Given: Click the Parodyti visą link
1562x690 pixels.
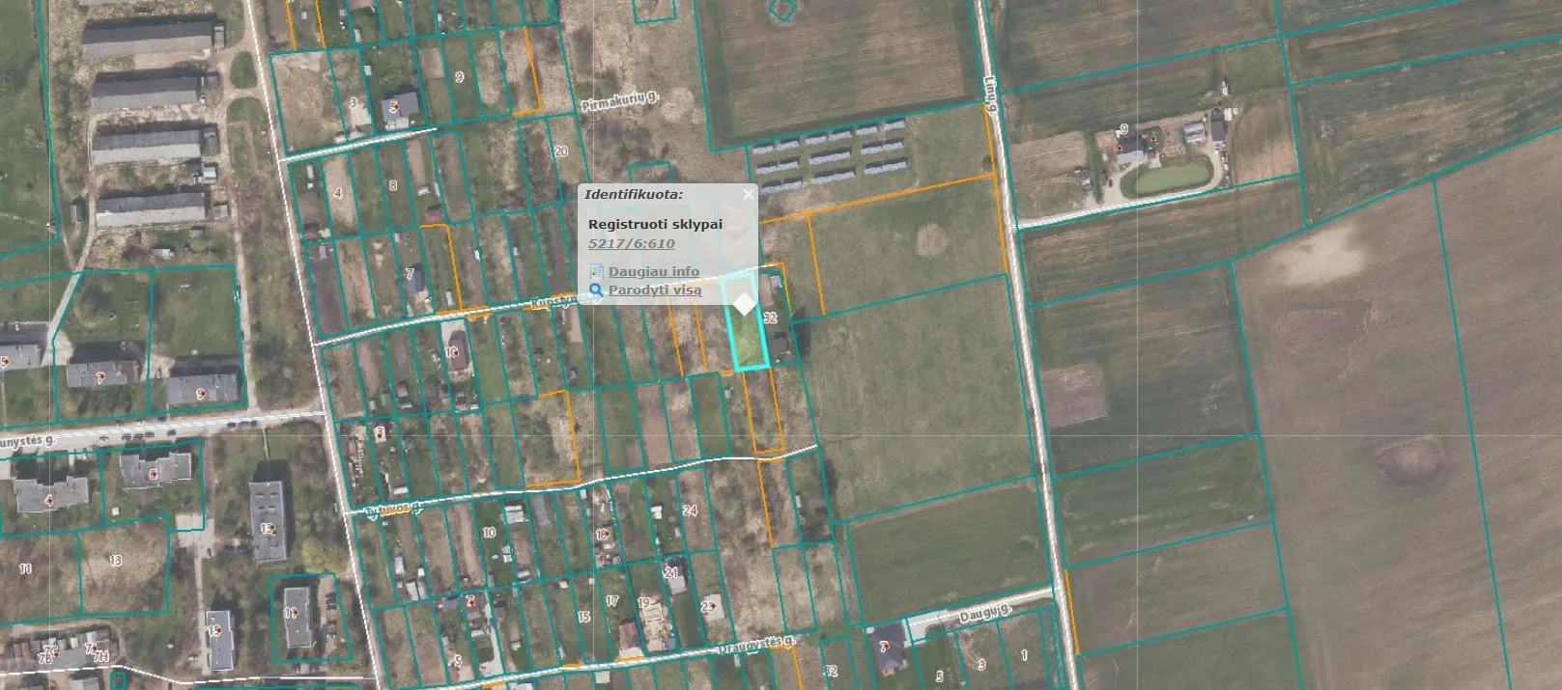Looking at the screenshot, I should point(655,290).
